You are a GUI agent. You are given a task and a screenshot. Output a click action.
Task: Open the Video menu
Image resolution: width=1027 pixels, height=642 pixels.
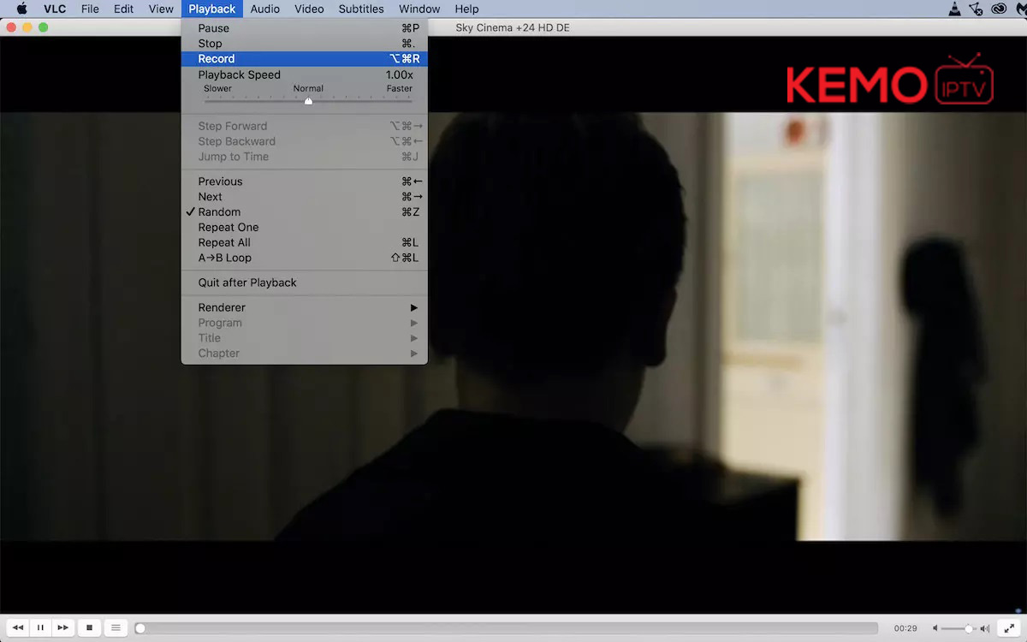pos(309,9)
